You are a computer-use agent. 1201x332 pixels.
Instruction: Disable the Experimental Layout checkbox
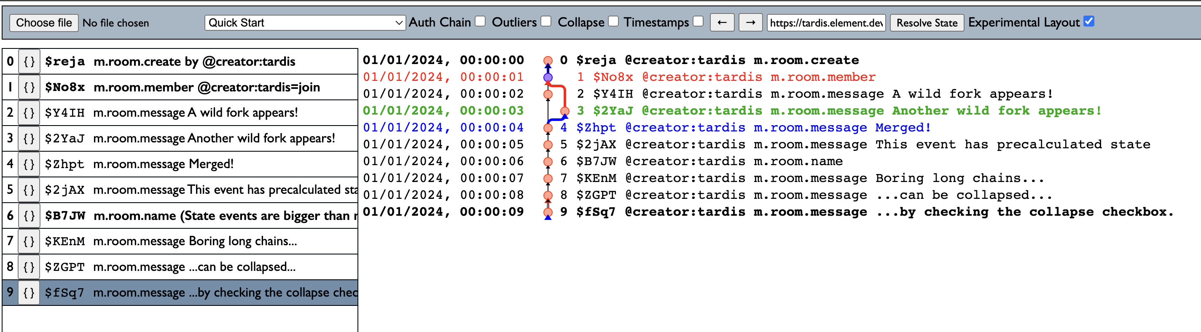click(1088, 21)
